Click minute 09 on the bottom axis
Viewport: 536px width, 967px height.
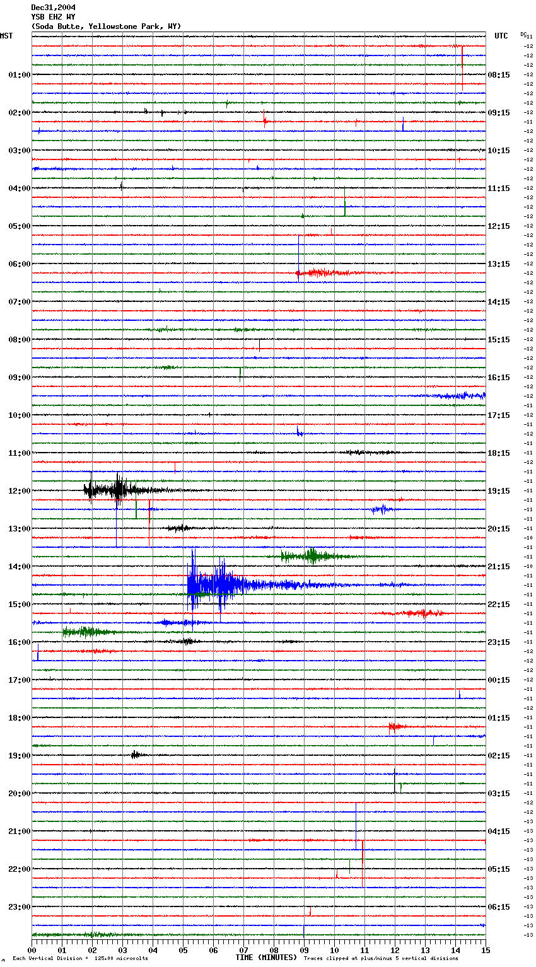tap(305, 950)
